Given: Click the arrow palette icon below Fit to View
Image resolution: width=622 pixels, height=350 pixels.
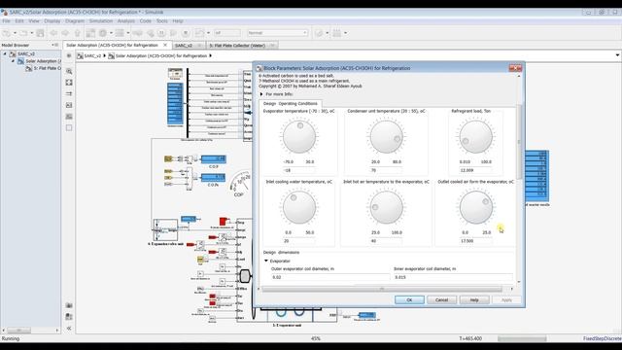Looking at the screenshot, I should coord(69,93).
